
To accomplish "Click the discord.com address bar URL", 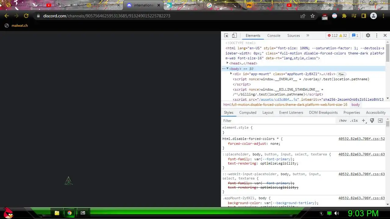I will coord(107,16).
